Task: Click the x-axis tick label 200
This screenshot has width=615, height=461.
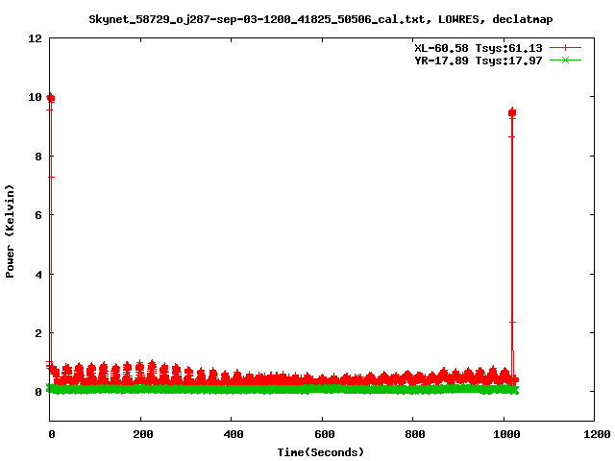Action: pos(140,435)
